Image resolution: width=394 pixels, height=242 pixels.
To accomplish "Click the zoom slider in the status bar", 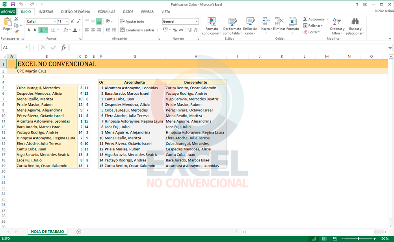I will (x=358, y=238).
